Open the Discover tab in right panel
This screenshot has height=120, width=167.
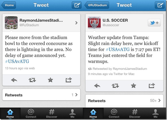(x=135, y=114)
